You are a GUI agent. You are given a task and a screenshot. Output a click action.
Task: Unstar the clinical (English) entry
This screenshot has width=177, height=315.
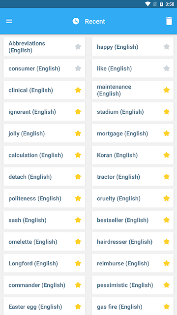point(78,90)
